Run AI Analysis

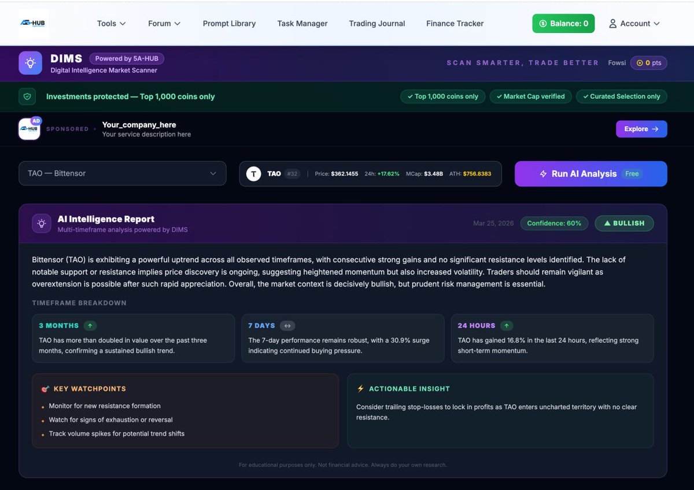tap(591, 173)
